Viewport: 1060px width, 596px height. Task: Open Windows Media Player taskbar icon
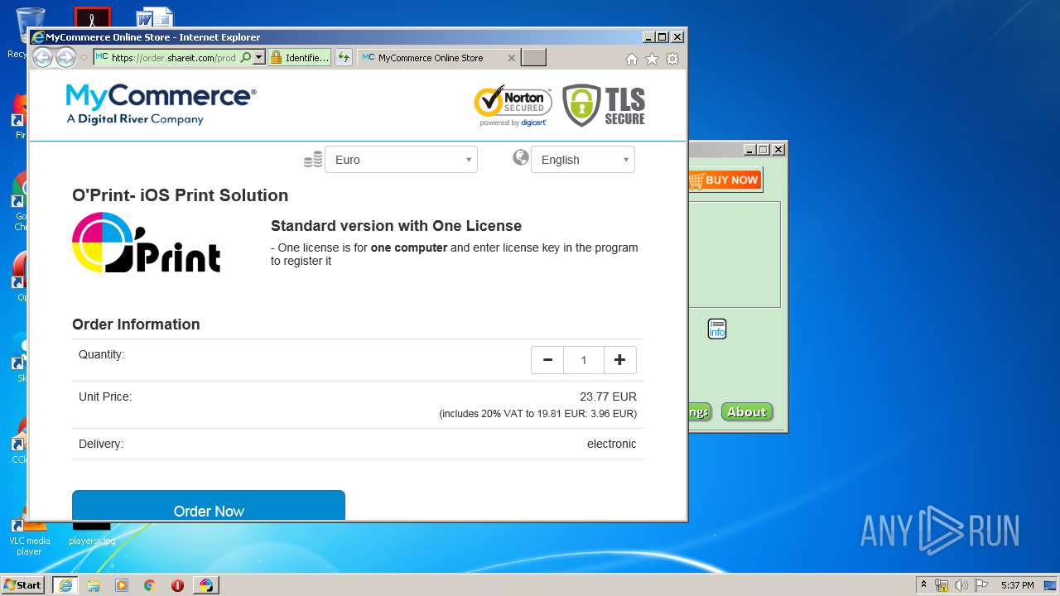click(x=122, y=585)
